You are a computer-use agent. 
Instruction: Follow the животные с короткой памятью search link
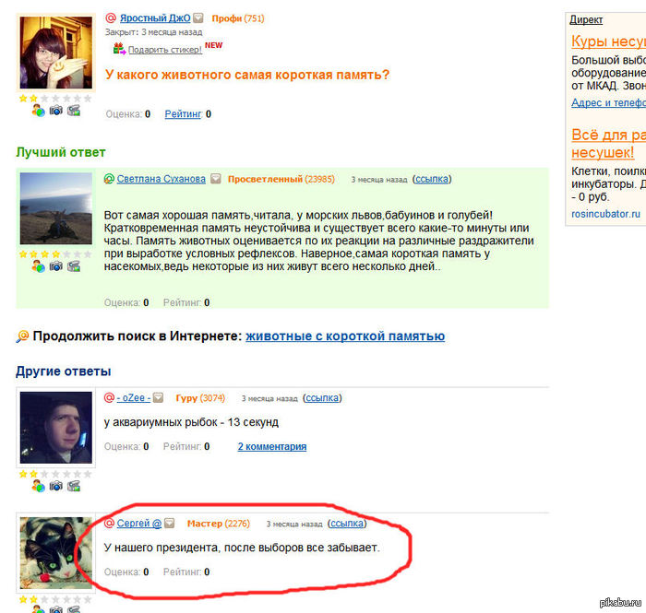345,336
